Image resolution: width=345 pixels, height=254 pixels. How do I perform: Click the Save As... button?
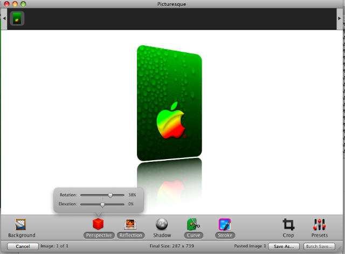[x=284, y=246]
